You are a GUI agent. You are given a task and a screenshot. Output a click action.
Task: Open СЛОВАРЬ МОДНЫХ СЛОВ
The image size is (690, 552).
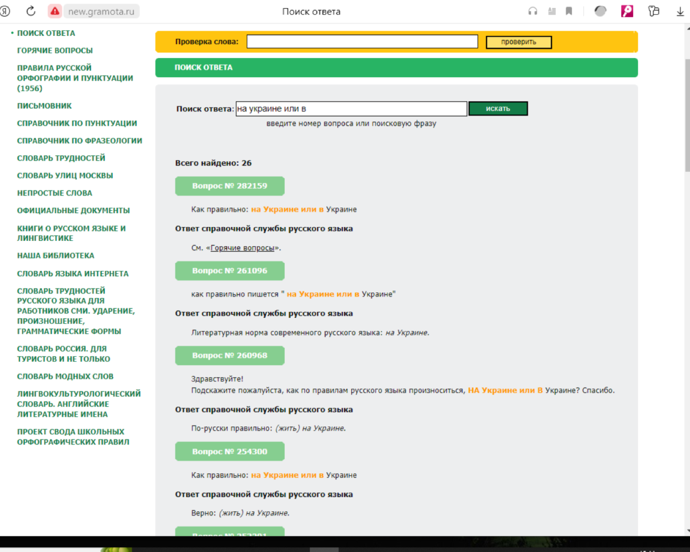coord(65,376)
